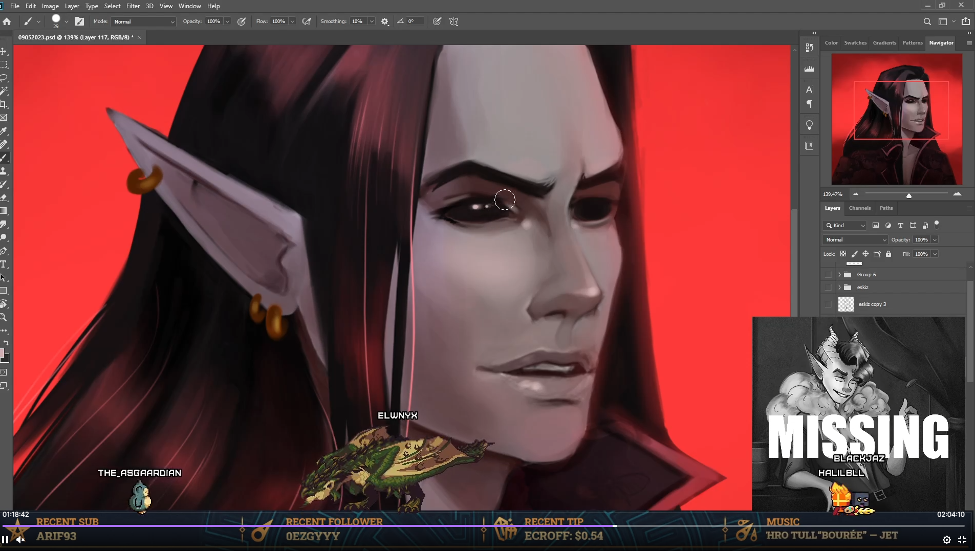This screenshot has width=975, height=551.
Task: Open layer Fill dropdown arrow
Action: click(x=935, y=254)
